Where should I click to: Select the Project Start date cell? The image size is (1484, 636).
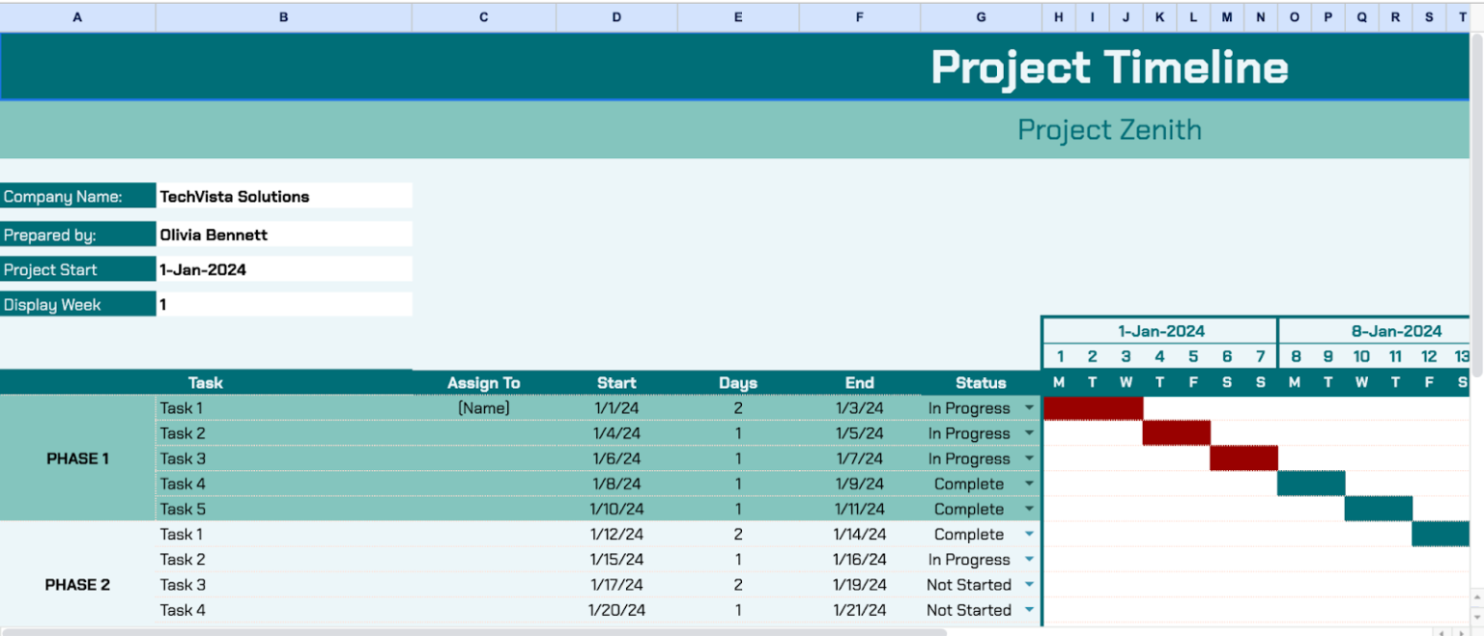pos(284,269)
